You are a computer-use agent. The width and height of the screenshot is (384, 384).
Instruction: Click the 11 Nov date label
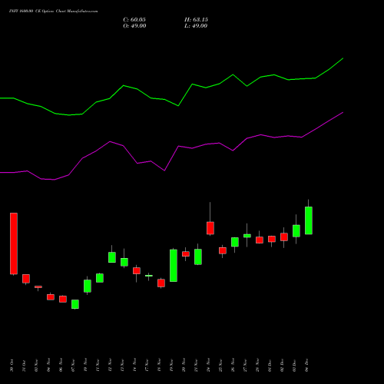98,366
